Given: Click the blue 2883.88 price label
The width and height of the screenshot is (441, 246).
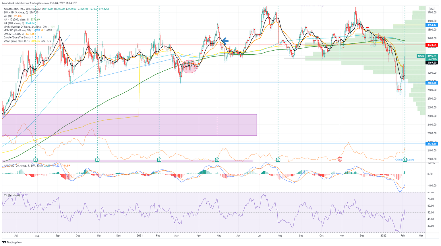Looking at the screenshot, I should pyautogui.click(x=432, y=83).
